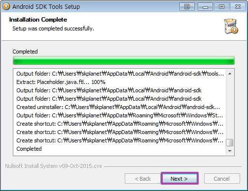Click the install log scroll-down arrow
The image size is (248, 191).
coord(230,151)
